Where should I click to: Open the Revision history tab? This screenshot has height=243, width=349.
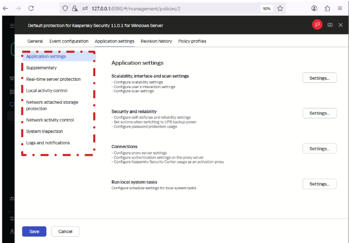click(157, 41)
